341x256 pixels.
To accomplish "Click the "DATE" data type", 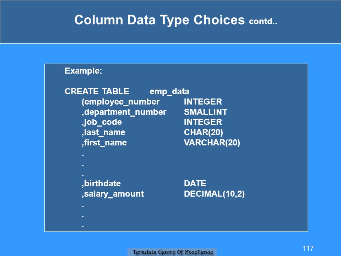I will click(195, 183).
